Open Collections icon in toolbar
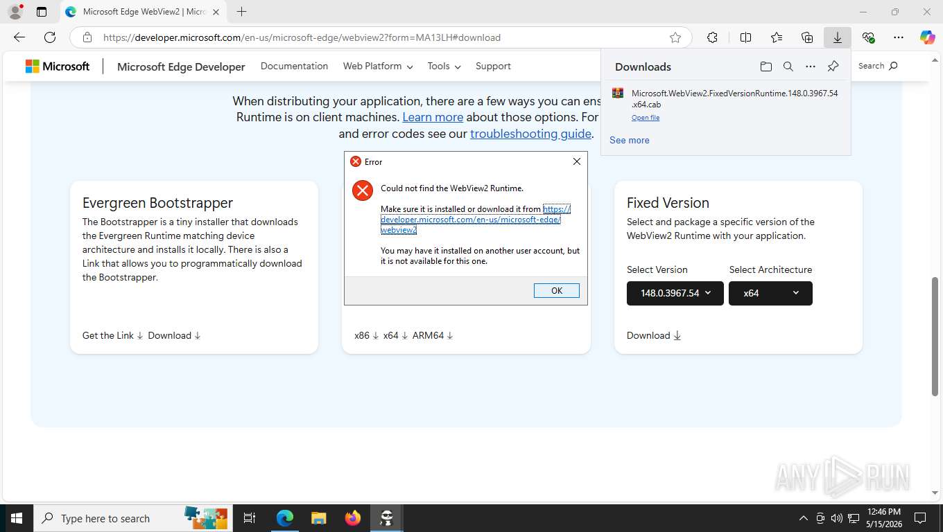The width and height of the screenshot is (943, 532). (807, 37)
